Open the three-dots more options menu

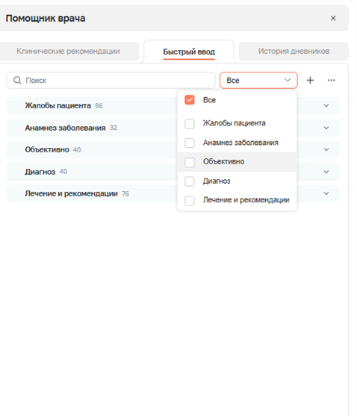(x=331, y=80)
